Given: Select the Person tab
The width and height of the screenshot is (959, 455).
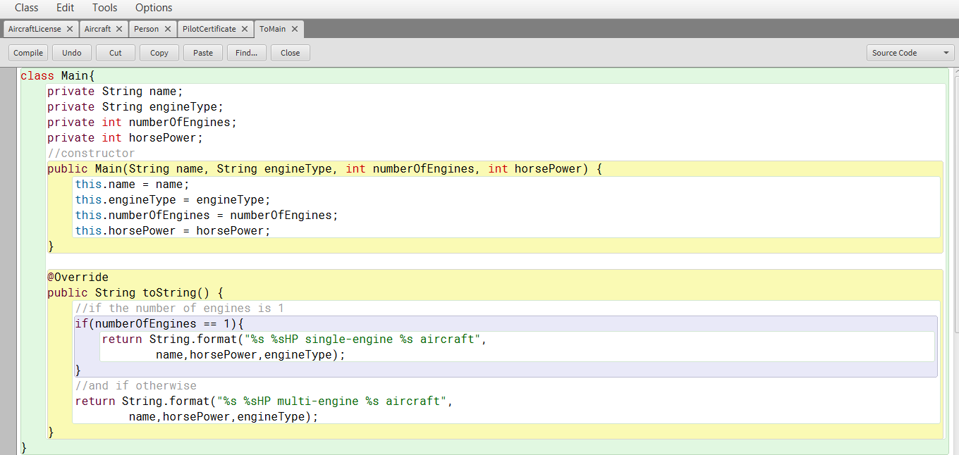Looking at the screenshot, I should coord(146,29).
